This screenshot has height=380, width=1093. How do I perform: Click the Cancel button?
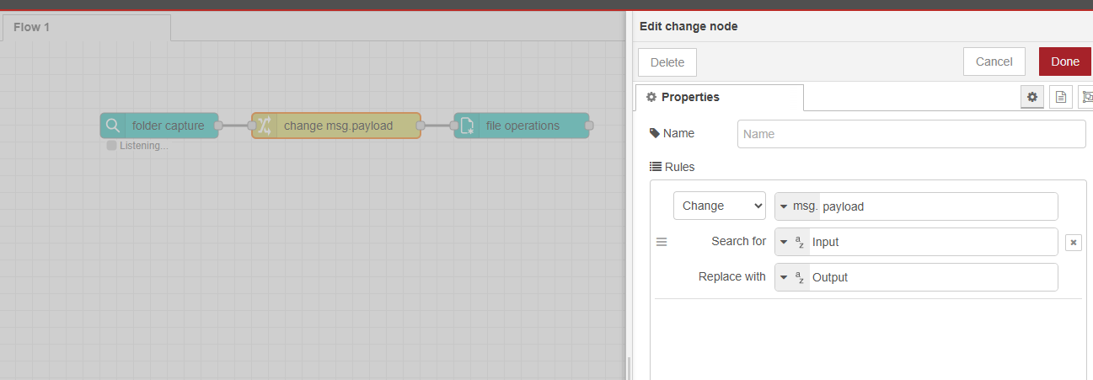994,62
